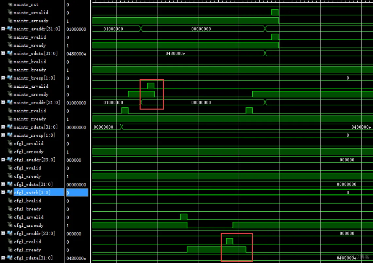Click the maintr_rvalid wire icon
The width and height of the screenshot is (373, 263).
pos(10,111)
